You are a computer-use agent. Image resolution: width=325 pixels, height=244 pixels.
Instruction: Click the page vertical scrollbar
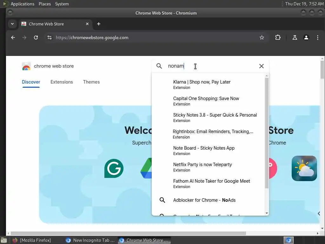[x=322, y=70]
